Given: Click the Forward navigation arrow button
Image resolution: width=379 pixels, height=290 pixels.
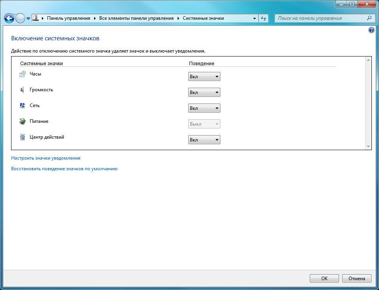Looking at the screenshot, I should pos(20,18).
